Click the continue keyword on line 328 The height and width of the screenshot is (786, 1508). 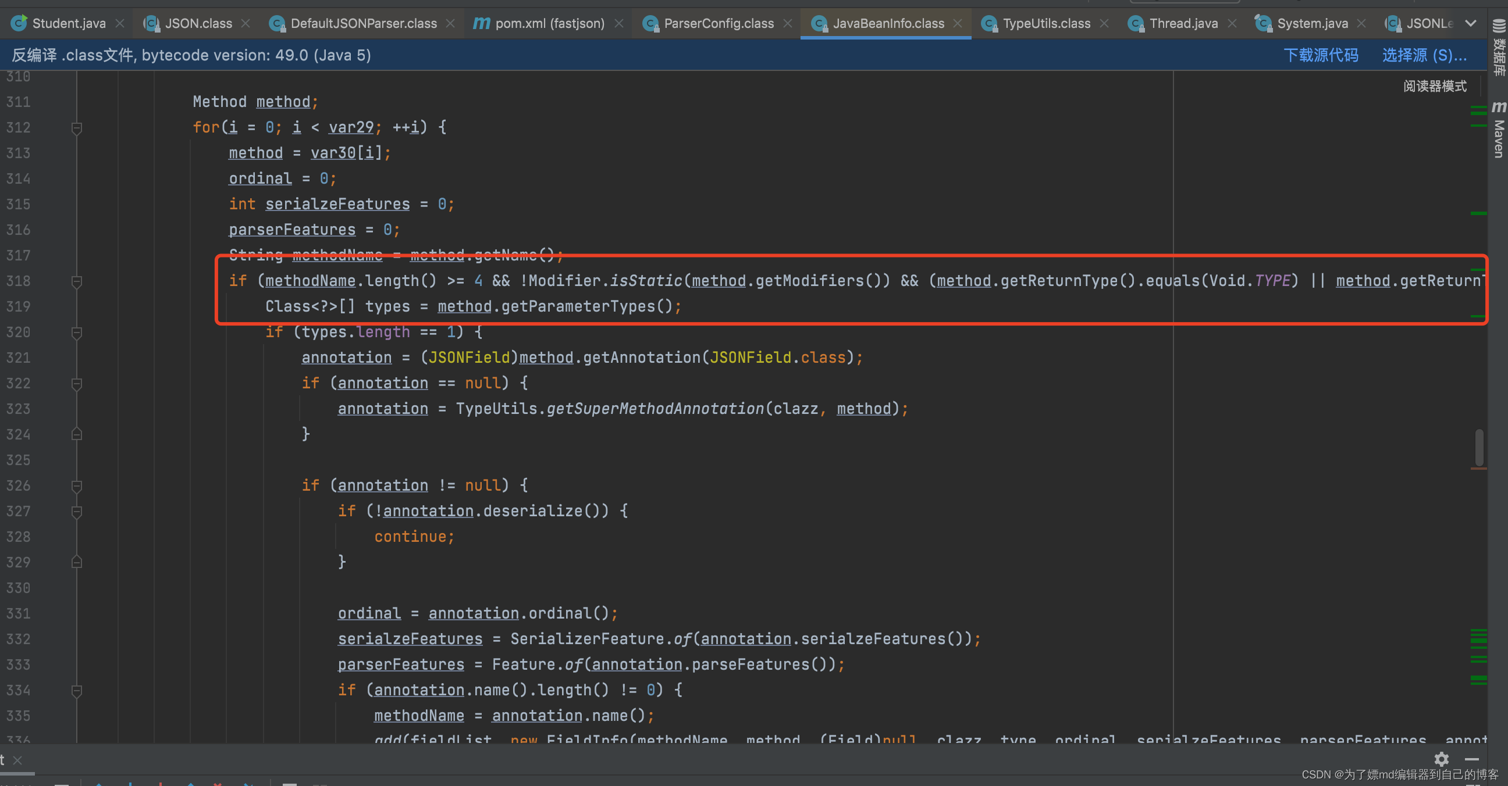pyautogui.click(x=410, y=537)
